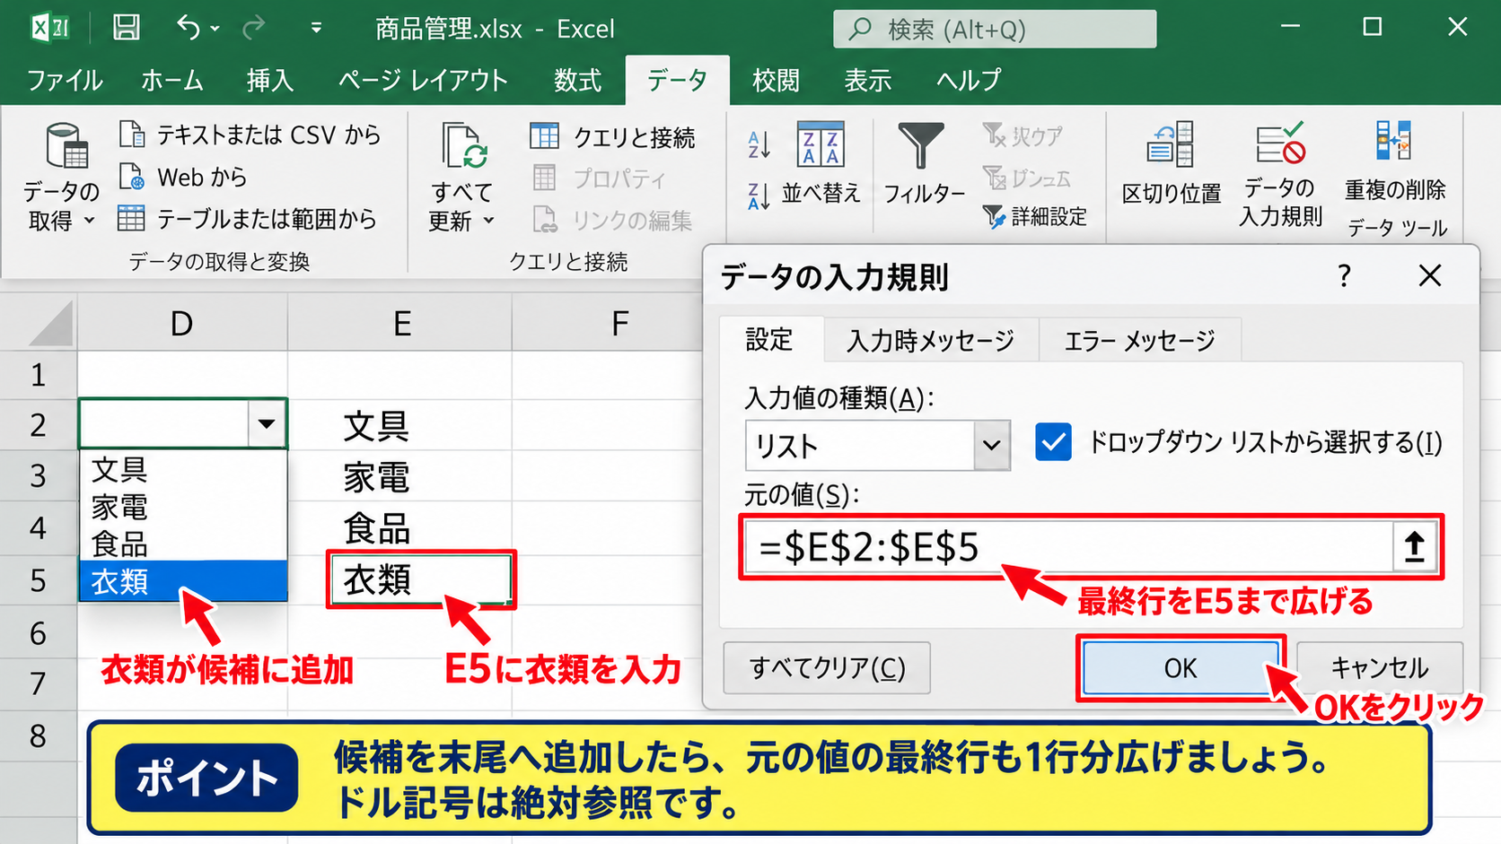Click the search box 検索 (Alt+Q)
1501x844 pixels.
pos(995,30)
